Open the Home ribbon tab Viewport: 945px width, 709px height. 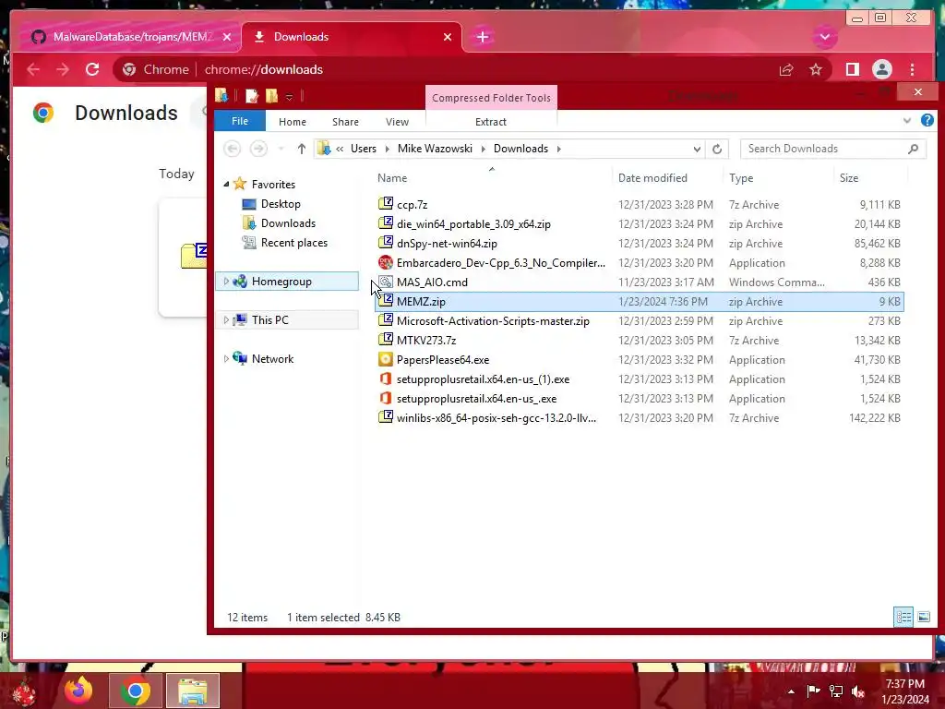click(x=293, y=122)
